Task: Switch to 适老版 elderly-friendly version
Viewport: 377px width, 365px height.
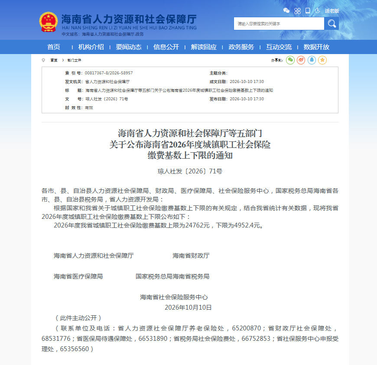Action: point(332,11)
